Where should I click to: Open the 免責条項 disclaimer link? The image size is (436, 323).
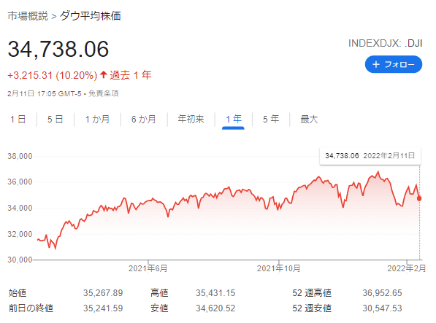coord(104,93)
